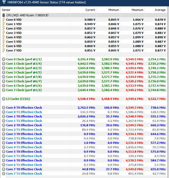The image size is (169, 178).
Task: Select the Core 7 VID sensor label
Action: coord(14,50)
